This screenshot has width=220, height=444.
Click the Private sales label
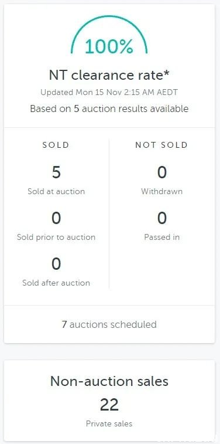pos(109,424)
